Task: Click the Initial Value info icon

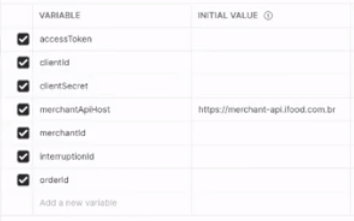Action: 268,16
